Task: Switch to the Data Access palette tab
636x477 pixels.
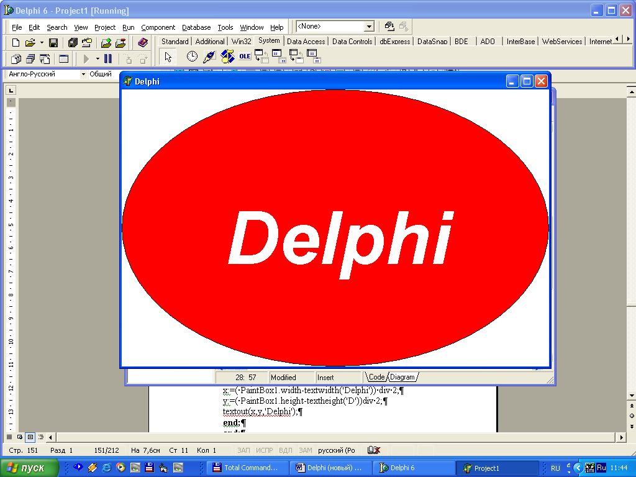Action: (x=306, y=42)
